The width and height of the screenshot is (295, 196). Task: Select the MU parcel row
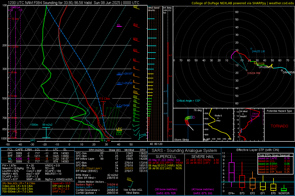37,161
